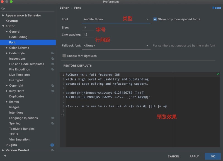
Task: Click the APPLY button
Action: coord(194,156)
